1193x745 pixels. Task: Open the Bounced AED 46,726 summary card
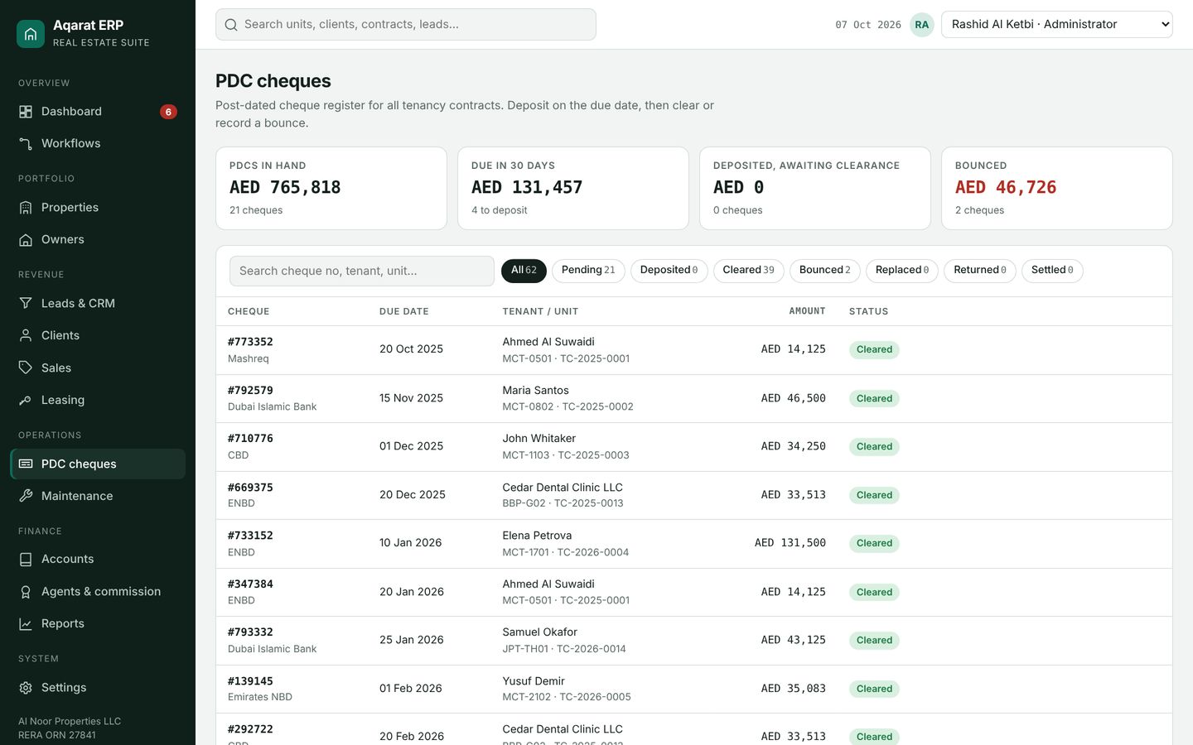[1056, 189]
